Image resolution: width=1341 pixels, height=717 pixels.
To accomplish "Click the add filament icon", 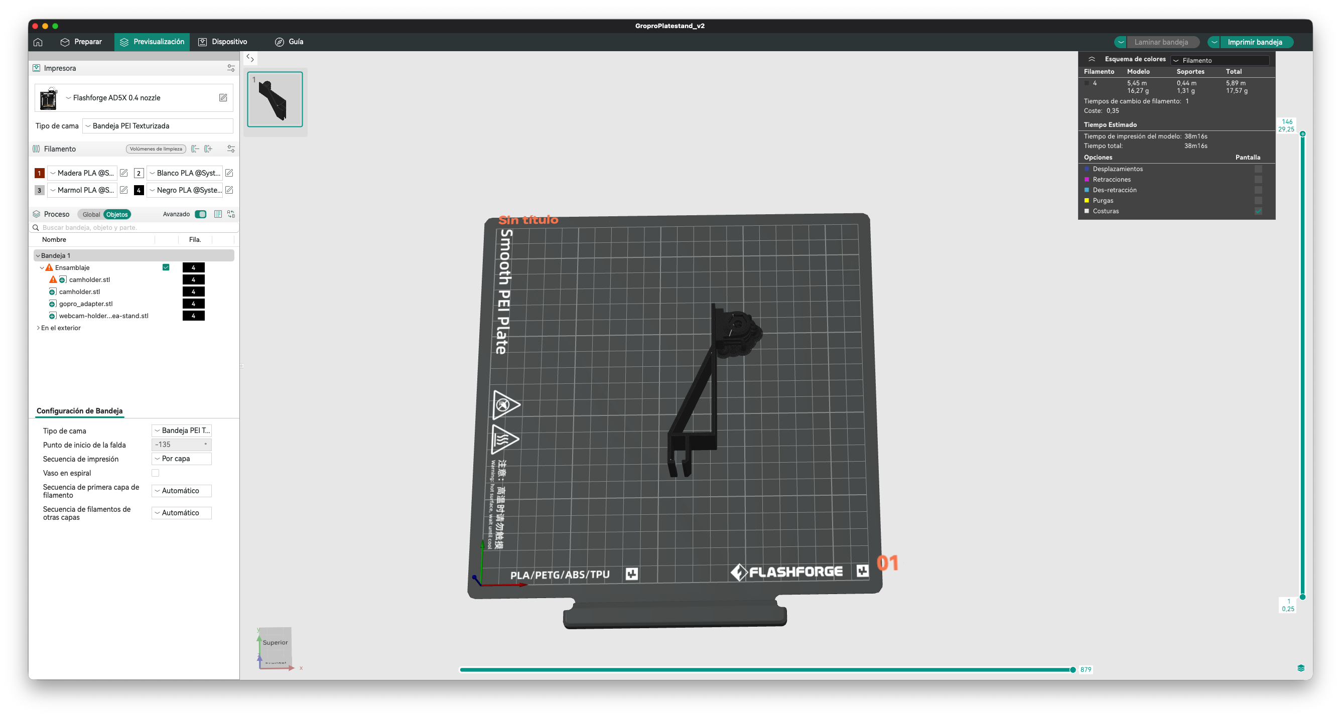I will coord(208,149).
